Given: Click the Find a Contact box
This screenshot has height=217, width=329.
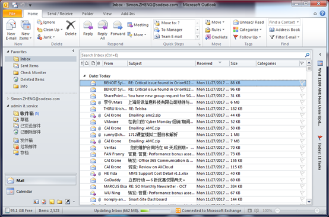Looking at the screenshot, I should pyautogui.click(x=284, y=22).
